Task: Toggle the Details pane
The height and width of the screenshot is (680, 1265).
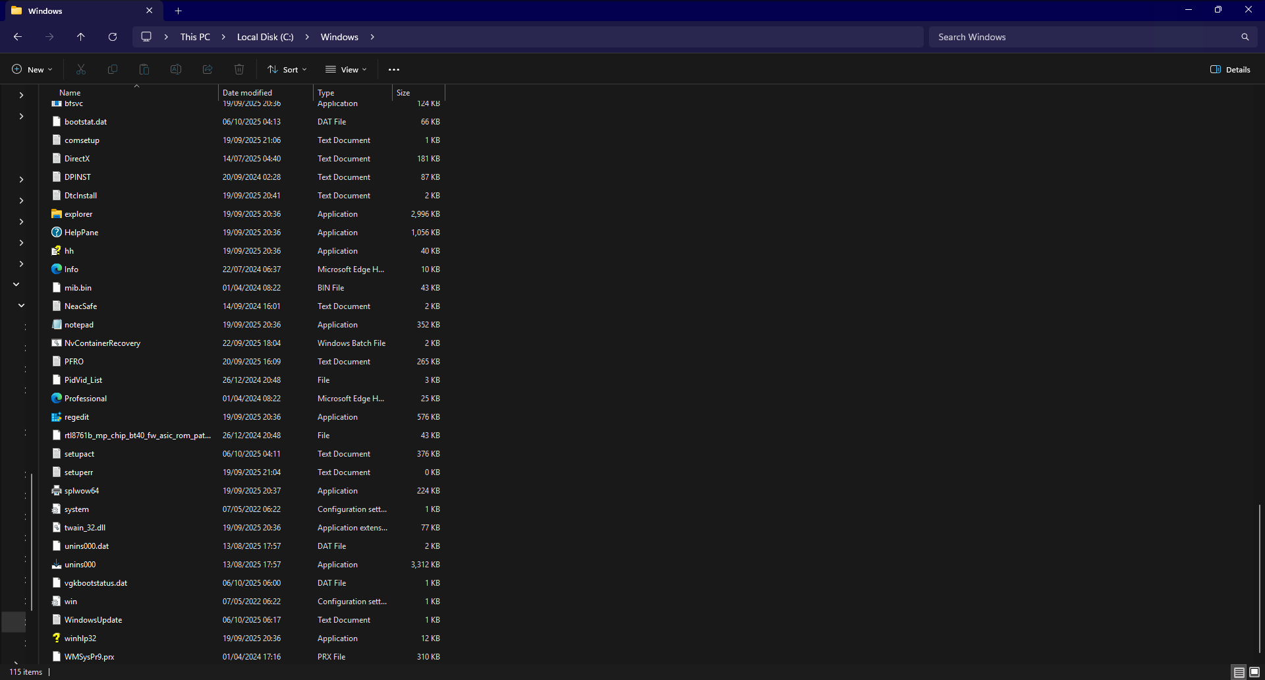Action: (x=1230, y=69)
